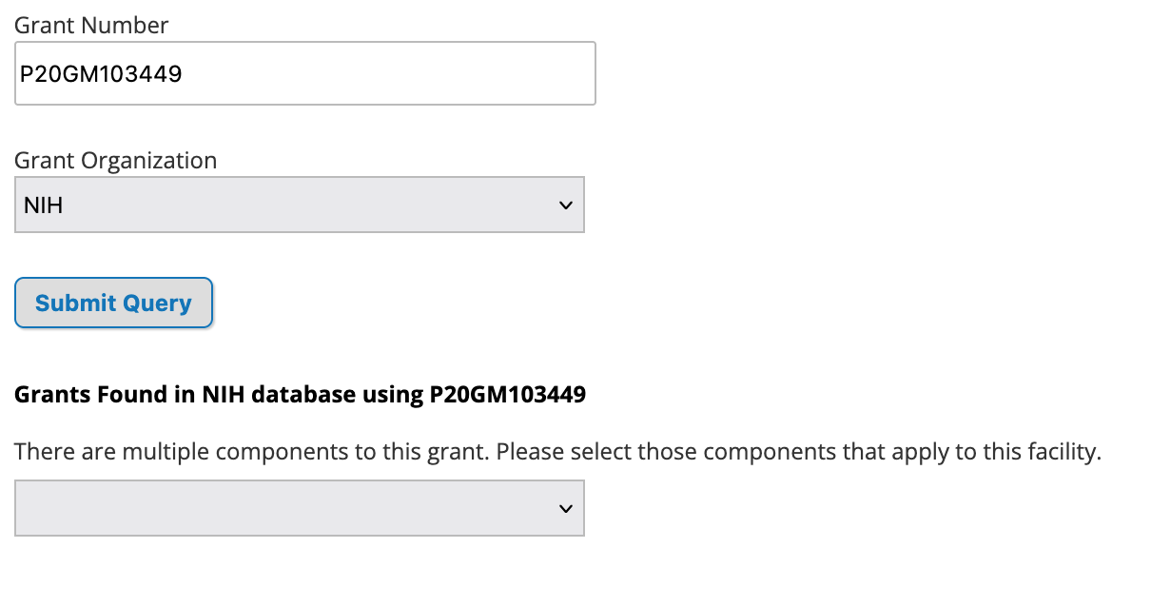Click the Grant Organization label
1151x607 pixels.
[x=115, y=161]
